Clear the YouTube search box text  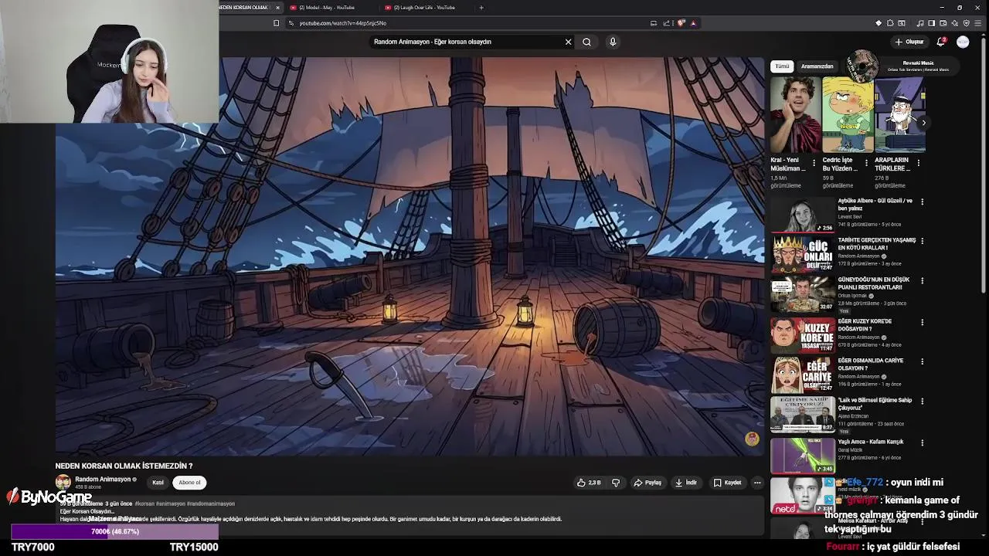(568, 42)
